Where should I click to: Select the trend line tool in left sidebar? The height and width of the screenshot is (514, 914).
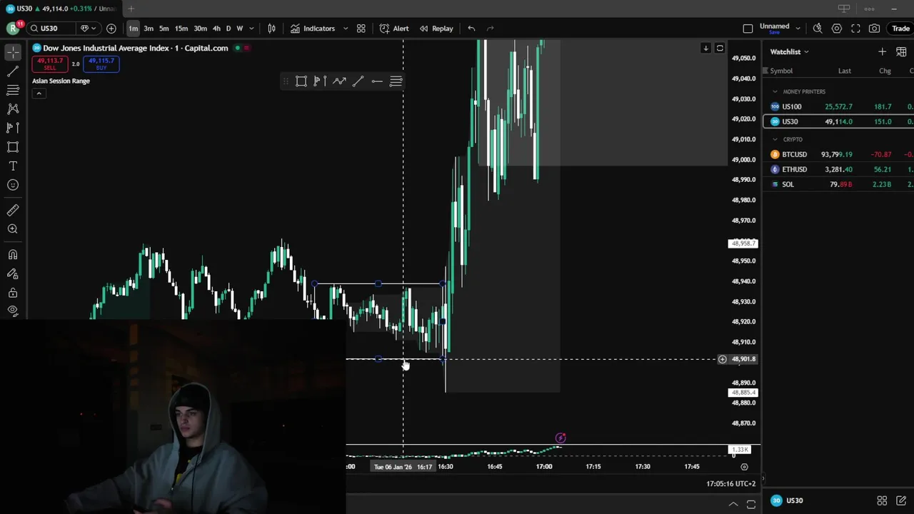[x=13, y=71]
